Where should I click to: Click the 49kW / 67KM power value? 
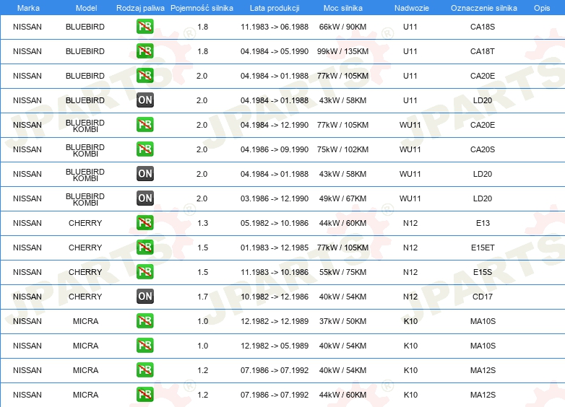click(x=342, y=198)
